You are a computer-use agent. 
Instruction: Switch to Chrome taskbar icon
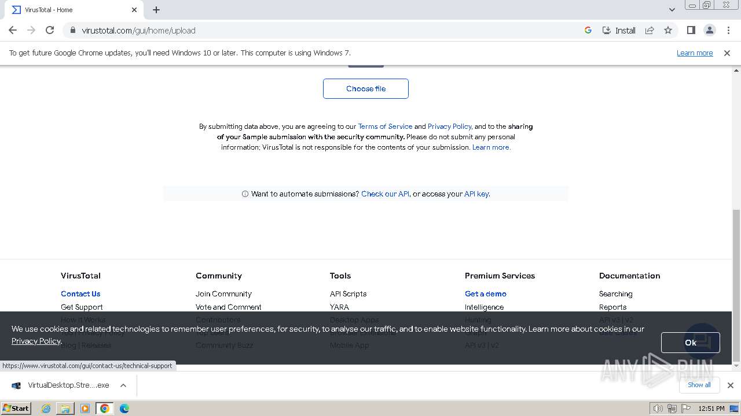coord(105,408)
